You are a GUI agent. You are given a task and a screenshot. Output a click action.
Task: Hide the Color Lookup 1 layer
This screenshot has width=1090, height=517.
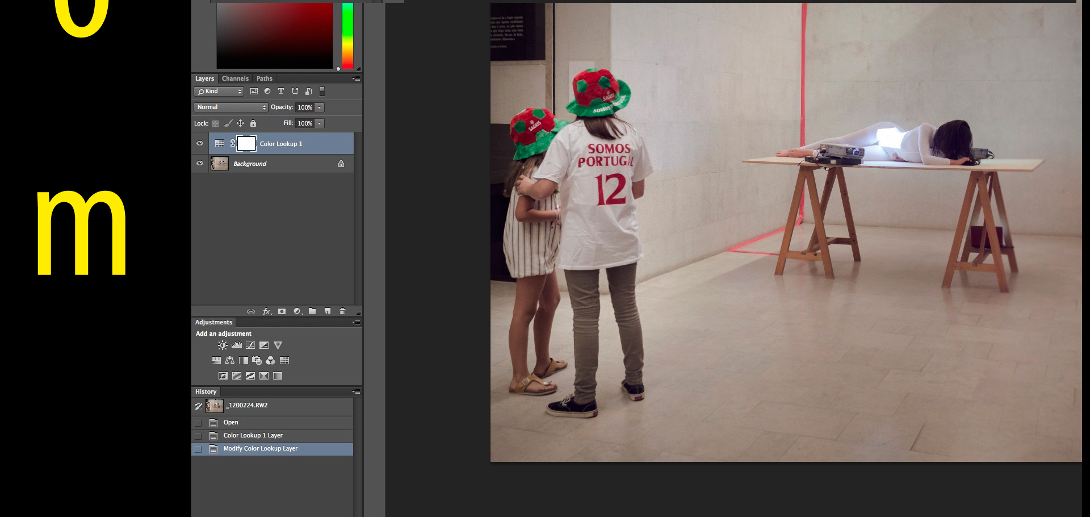coord(200,144)
